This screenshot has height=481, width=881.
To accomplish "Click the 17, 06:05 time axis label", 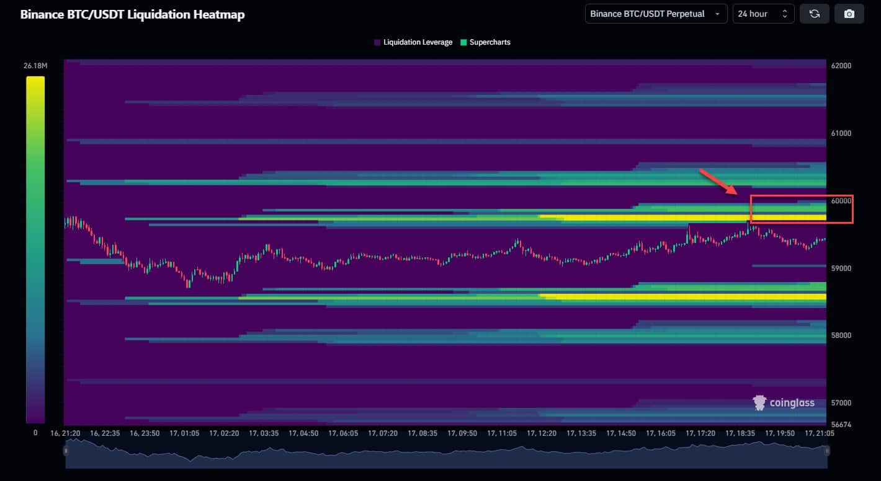I will click(x=344, y=433).
